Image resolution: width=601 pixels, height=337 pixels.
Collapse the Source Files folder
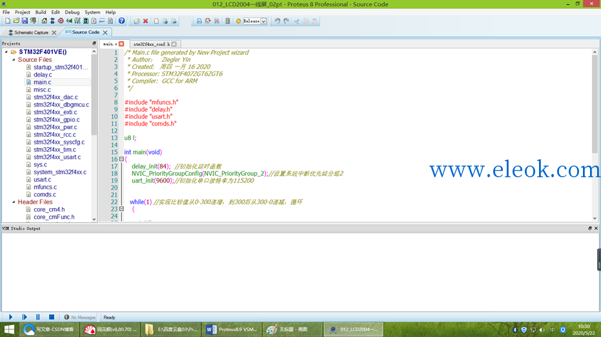click(x=14, y=60)
